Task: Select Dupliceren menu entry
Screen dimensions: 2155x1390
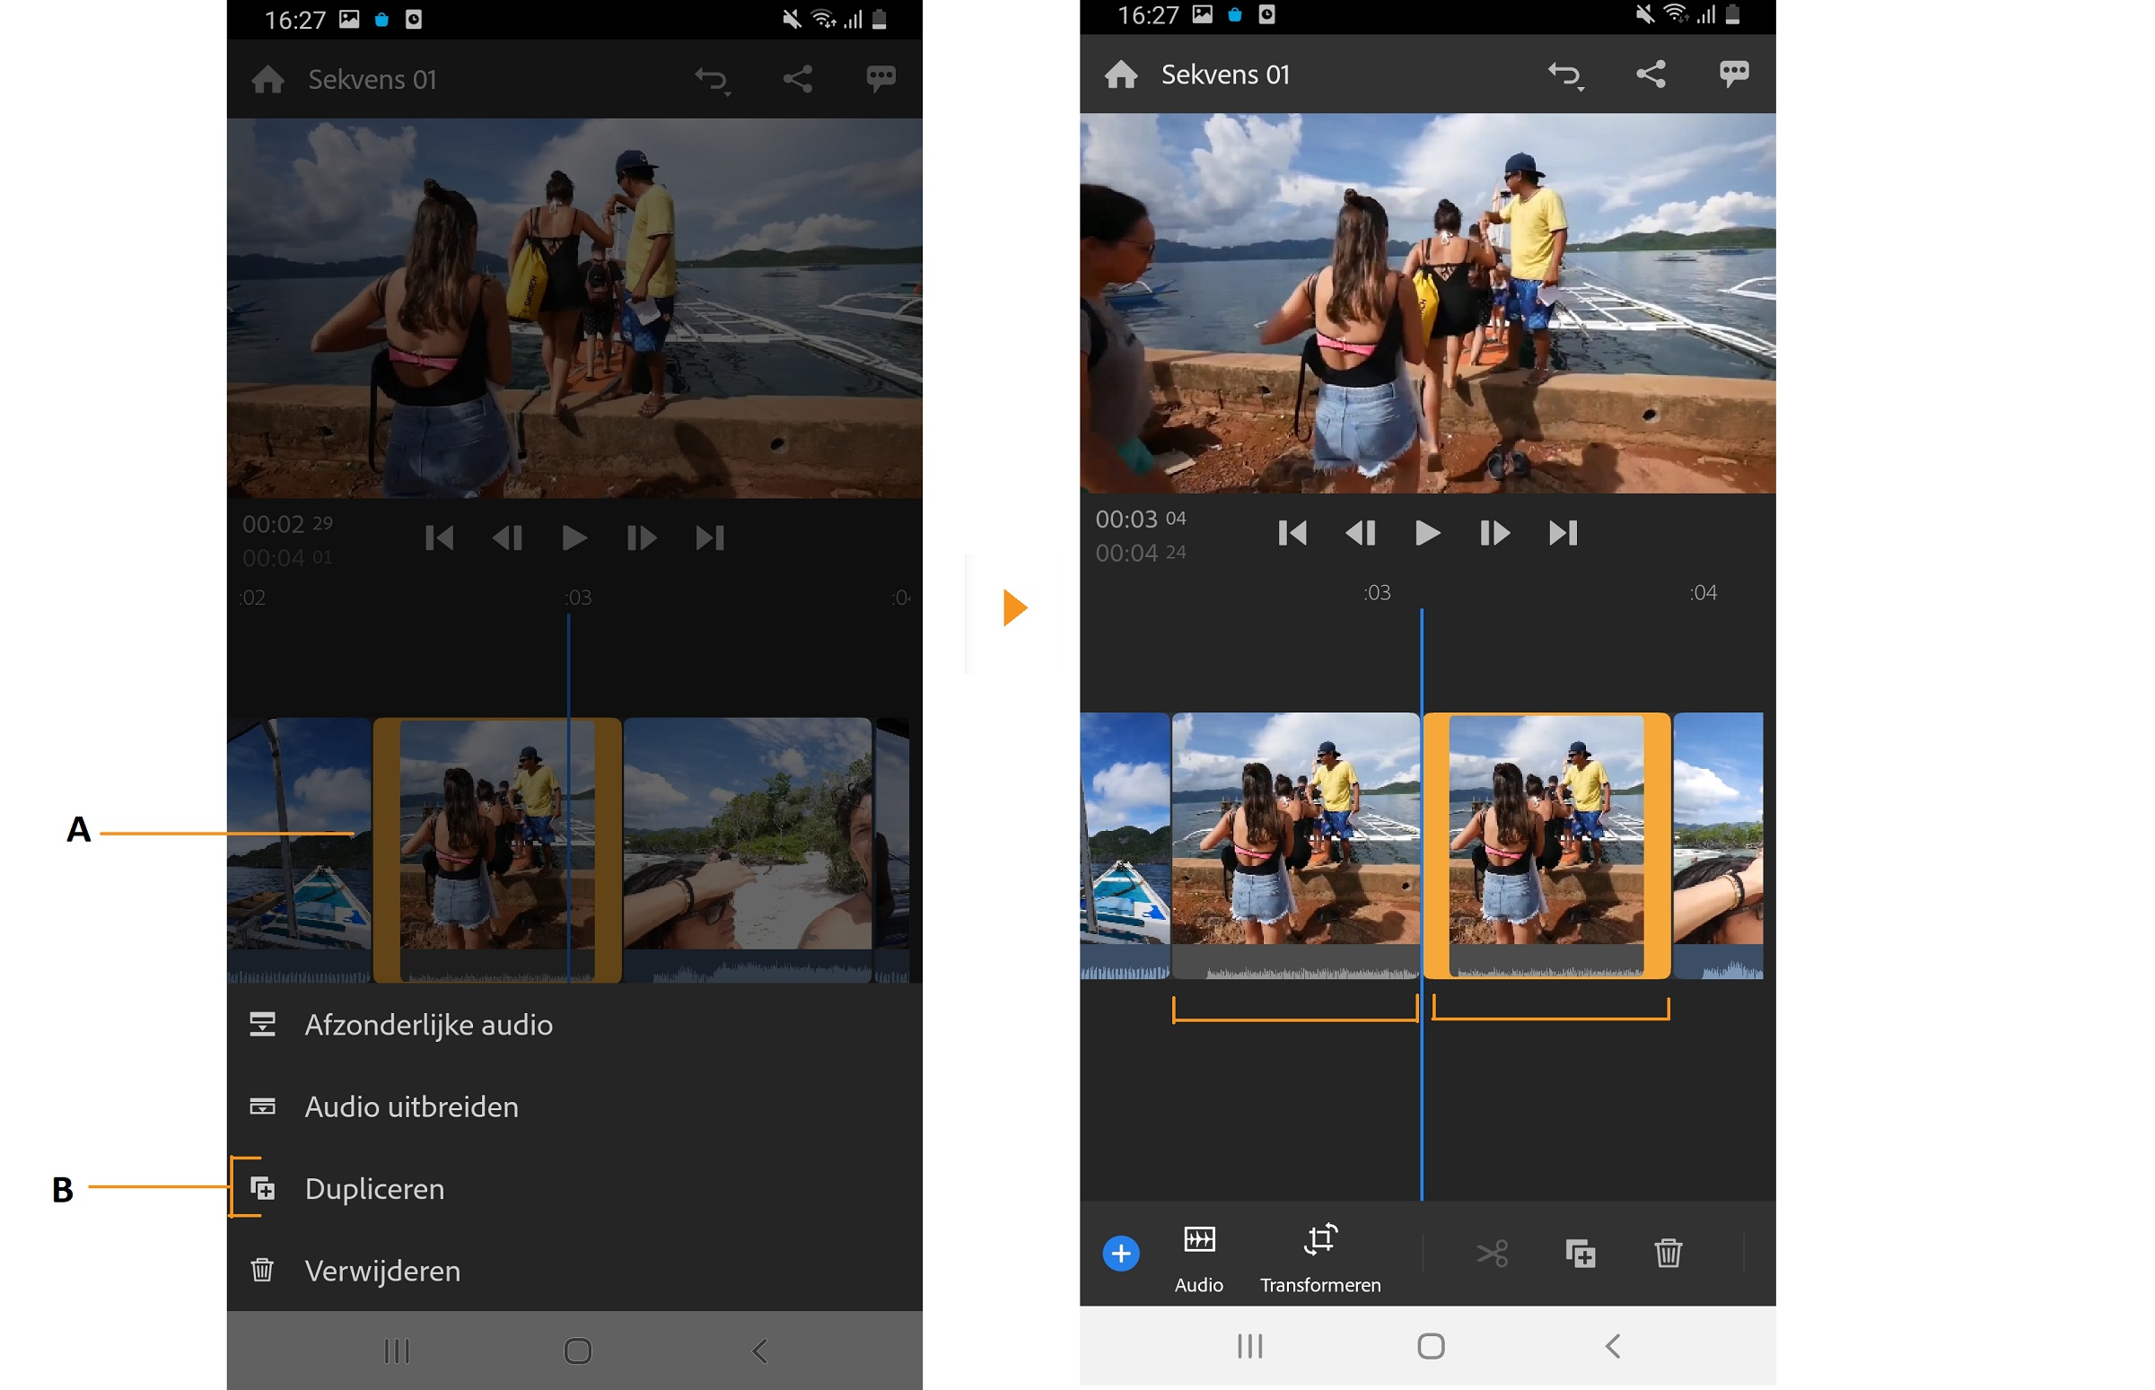Action: coord(373,1189)
